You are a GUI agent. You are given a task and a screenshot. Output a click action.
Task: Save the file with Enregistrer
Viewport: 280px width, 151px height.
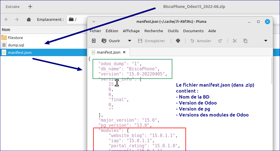point(152,41)
